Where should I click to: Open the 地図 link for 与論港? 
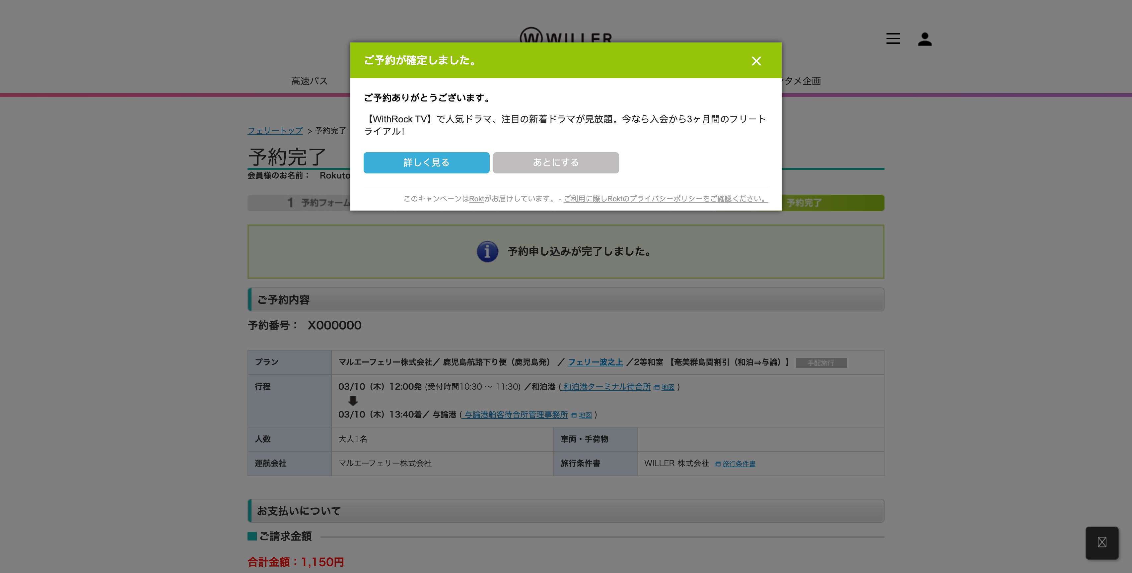pyautogui.click(x=585, y=415)
